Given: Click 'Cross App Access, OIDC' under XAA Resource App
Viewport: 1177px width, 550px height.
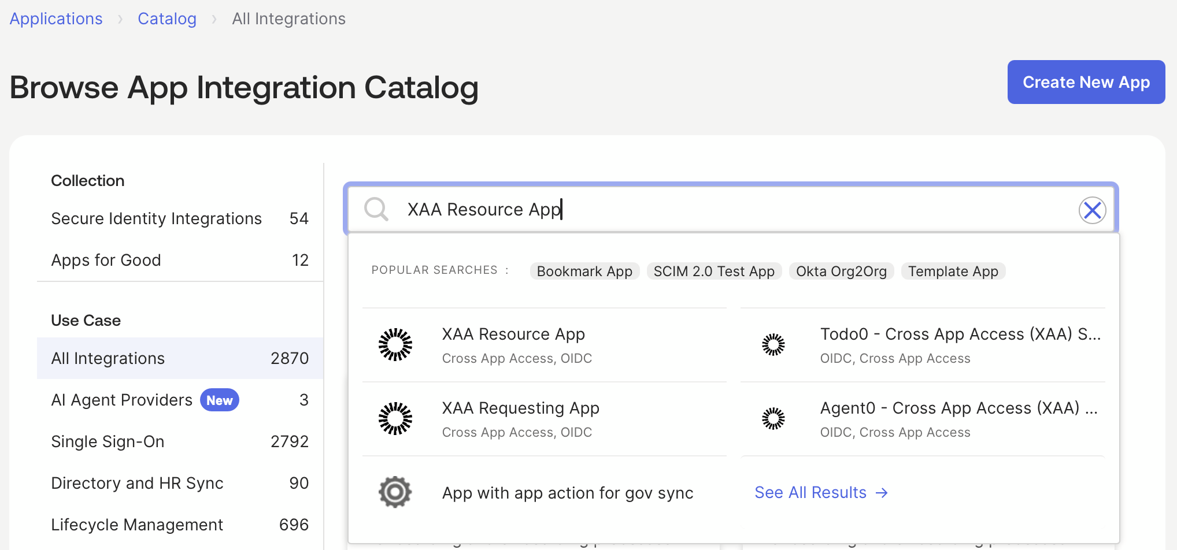Looking at the screenshot, I should 517,358.
